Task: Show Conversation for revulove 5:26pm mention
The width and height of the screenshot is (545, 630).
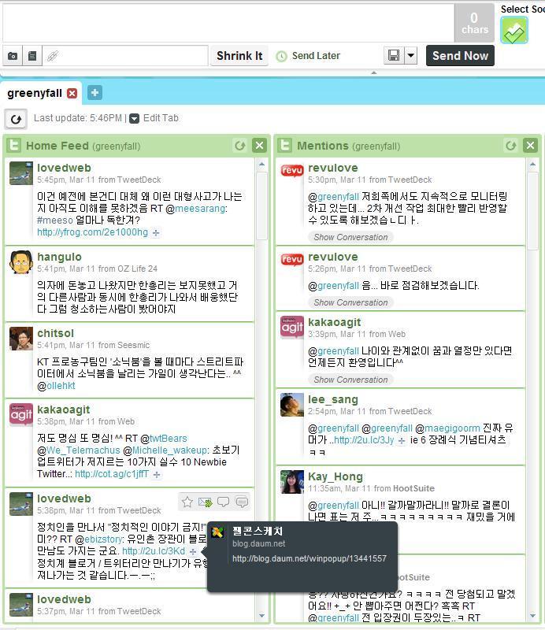Action: pos(350,302)
